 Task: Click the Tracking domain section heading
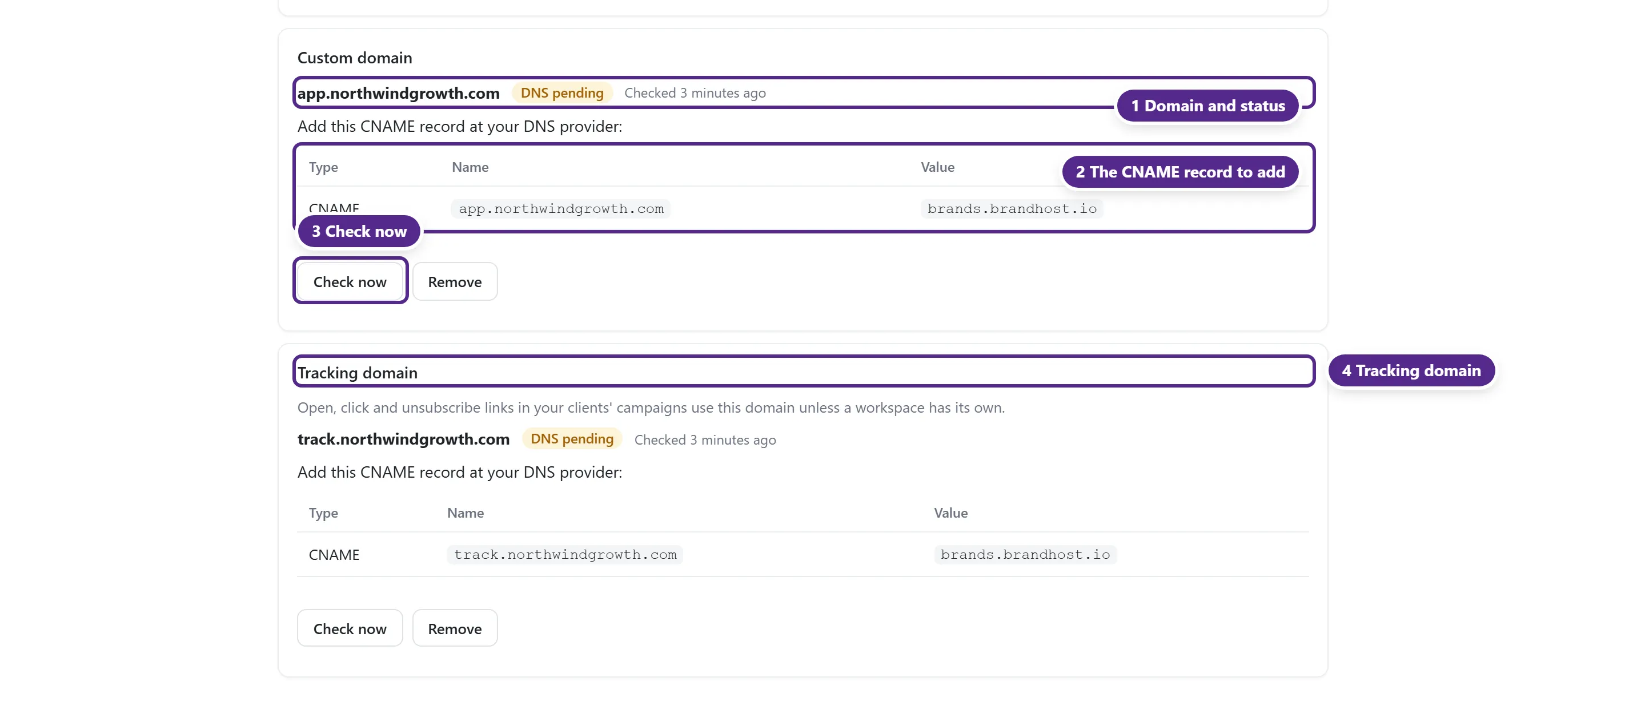[x=358, y=373]
